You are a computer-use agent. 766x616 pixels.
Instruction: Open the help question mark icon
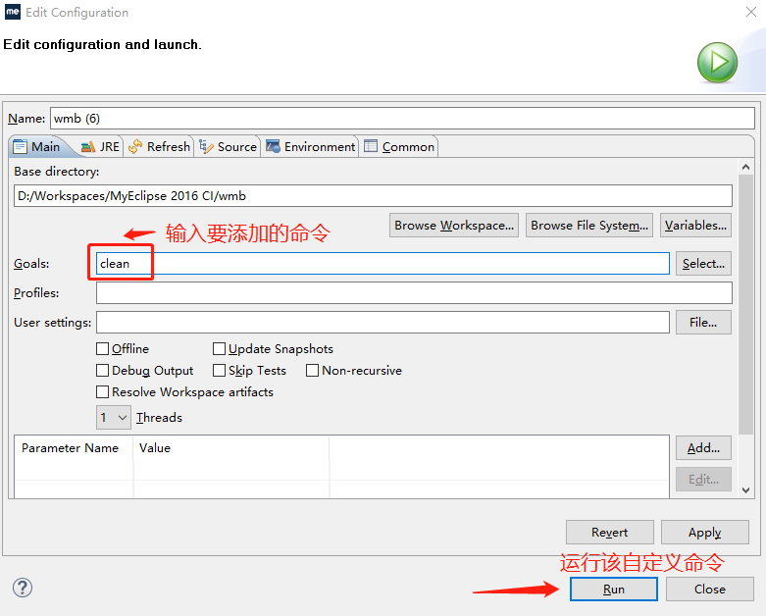coord(23,588)
